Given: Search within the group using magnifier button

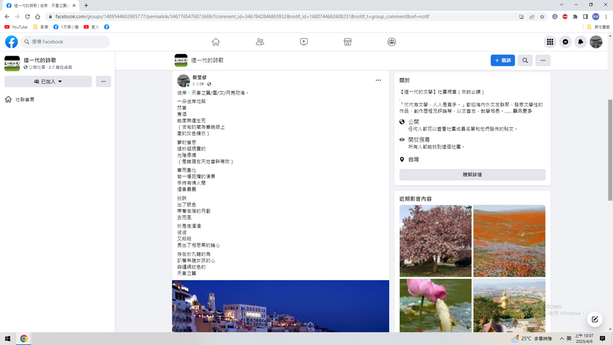Looking at the screenshot, I should tap(525, 60).
